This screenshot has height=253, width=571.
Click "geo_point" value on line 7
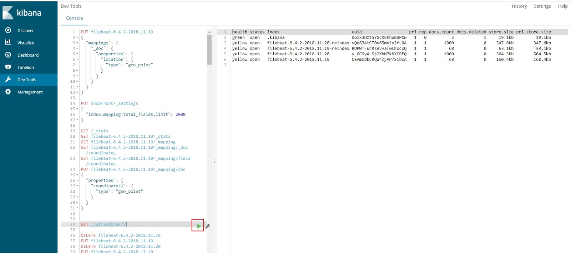139,65
